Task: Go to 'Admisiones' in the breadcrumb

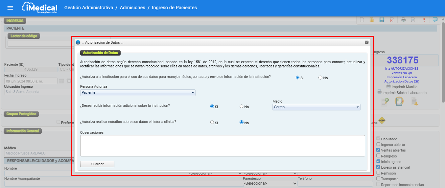Action: (x=132, y=8)
